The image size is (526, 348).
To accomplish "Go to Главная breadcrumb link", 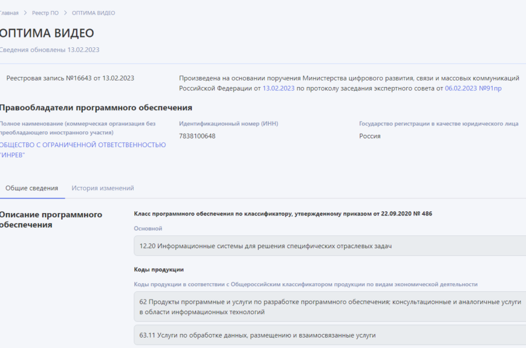I will tap(9, 13).
